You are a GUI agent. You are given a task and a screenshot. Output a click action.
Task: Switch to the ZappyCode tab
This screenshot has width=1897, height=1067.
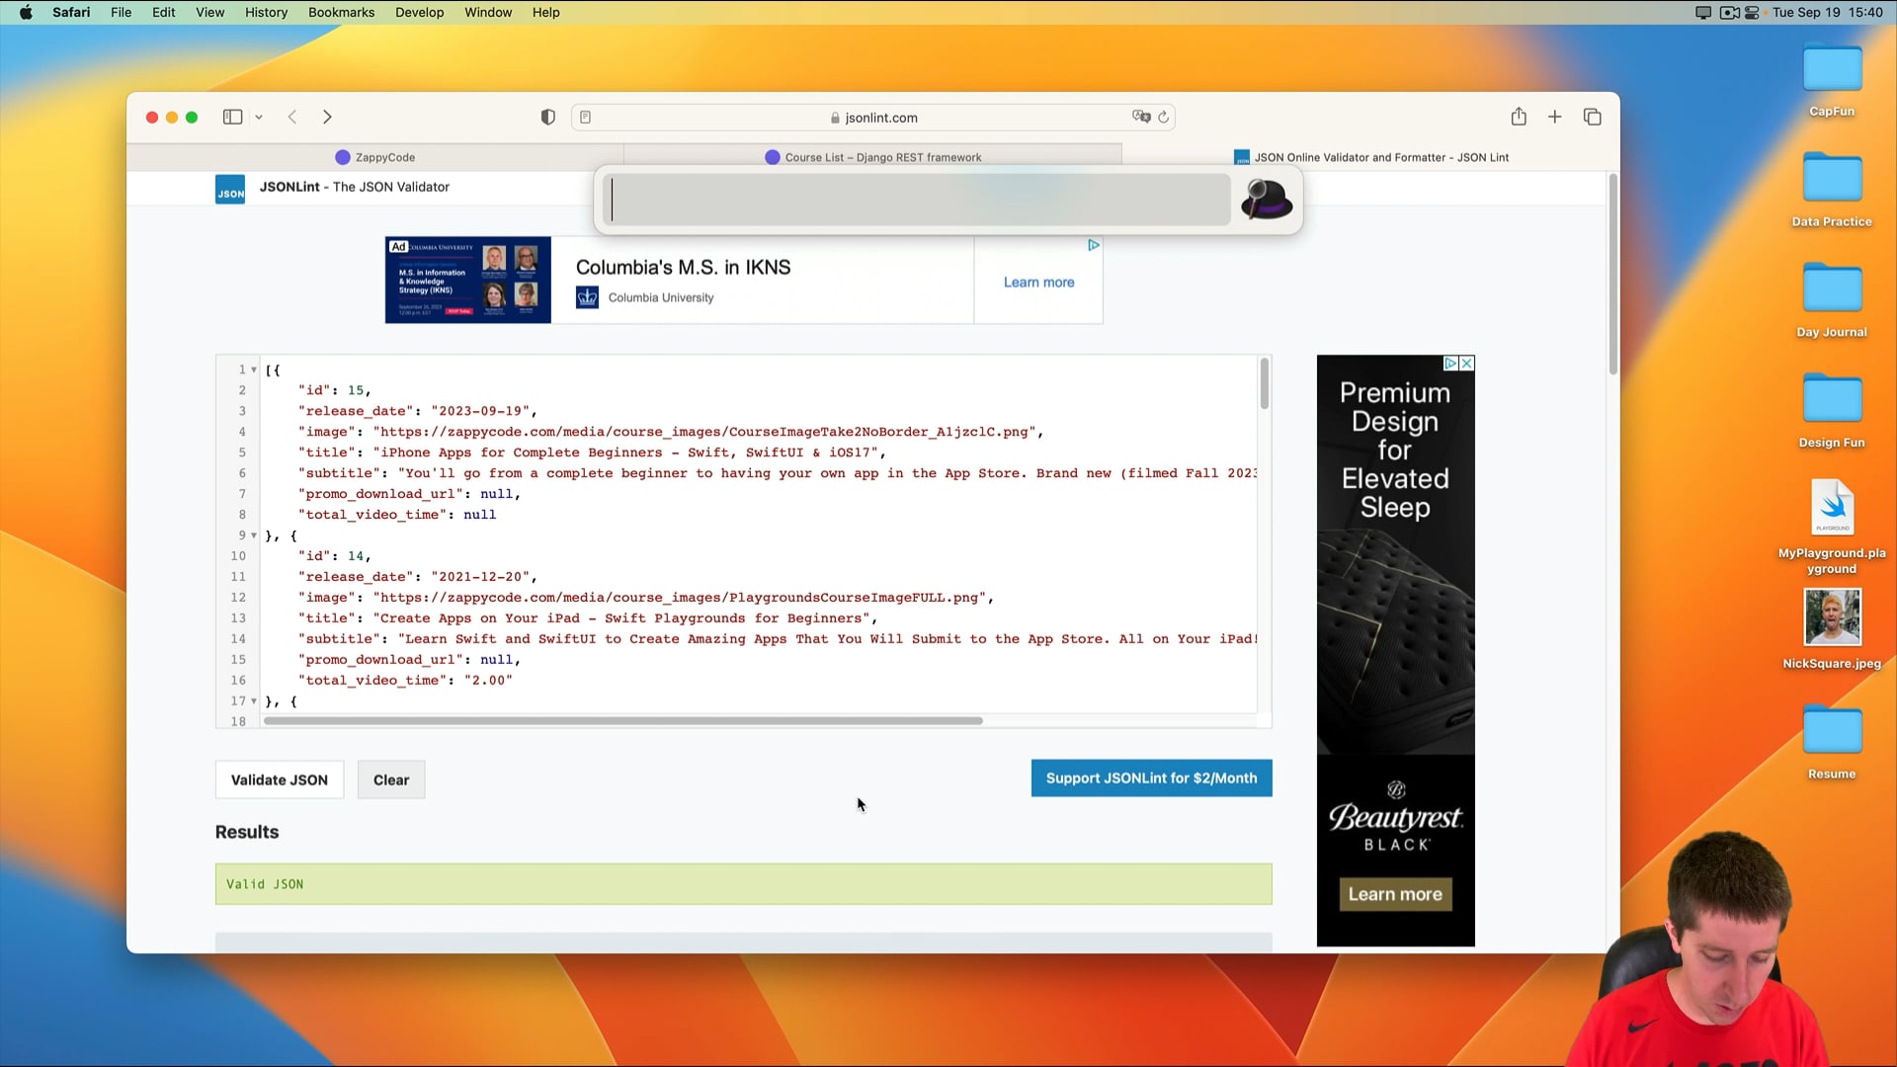tap(375, 157)
